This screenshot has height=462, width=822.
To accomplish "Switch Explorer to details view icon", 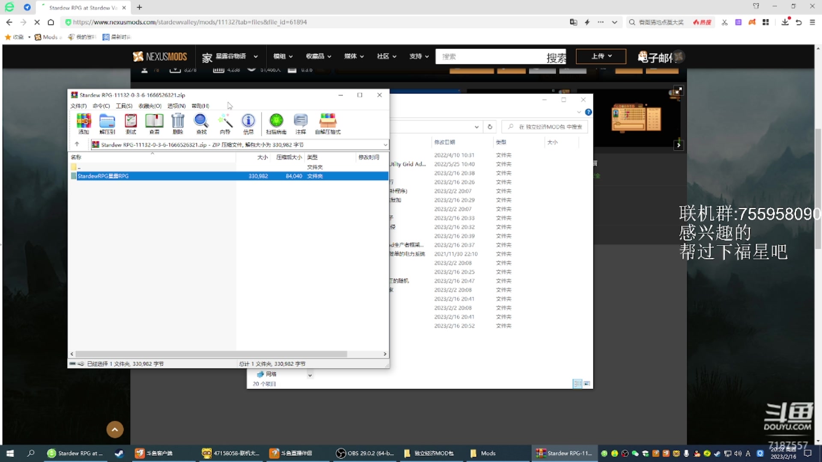I will point(577,384).
